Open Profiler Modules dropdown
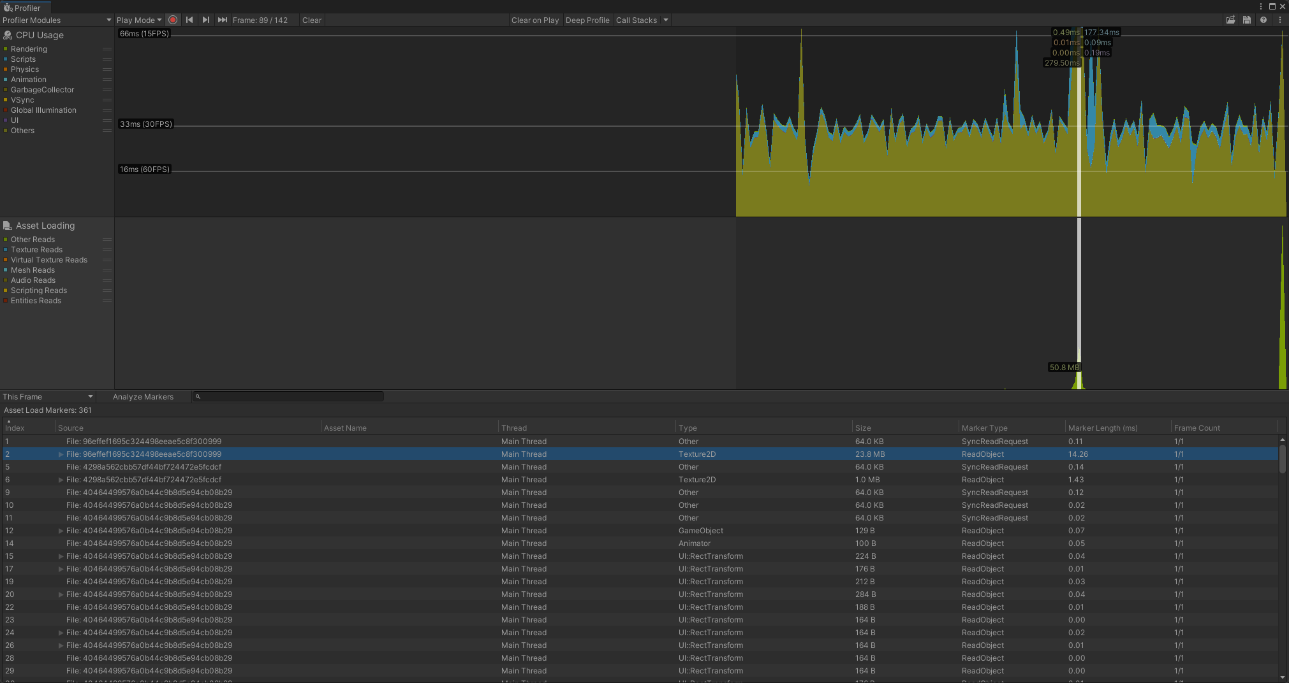The image size is (1289, 683). (x=57, y=20)
